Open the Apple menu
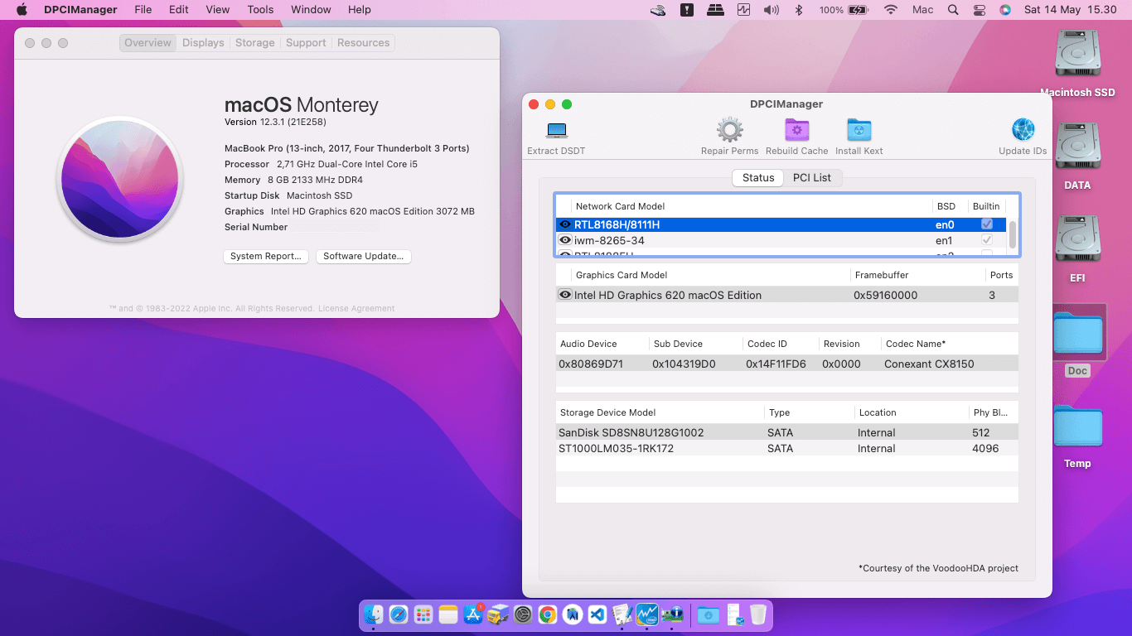Viewport: 1132px width, 636px height. [22, 10]
